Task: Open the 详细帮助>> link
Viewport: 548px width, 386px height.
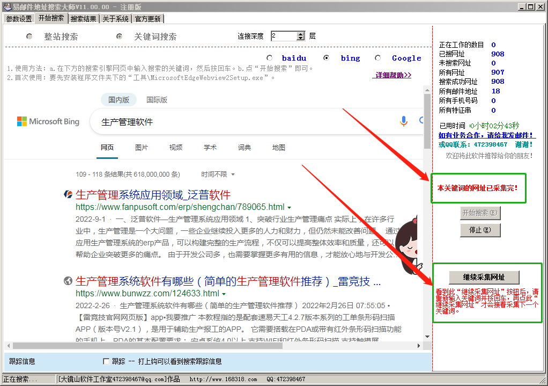Action: point(392,75)
